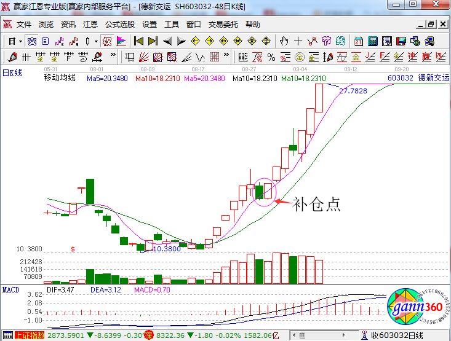Open the calendar icon in toolbar
This screenshot has height=341, width=451.
pyautogui.click(x=359, y=41)
